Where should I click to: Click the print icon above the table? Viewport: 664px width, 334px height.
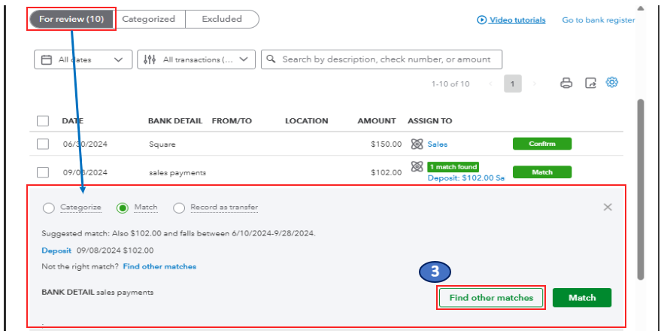pyautogui.click(x=566, y=83)
